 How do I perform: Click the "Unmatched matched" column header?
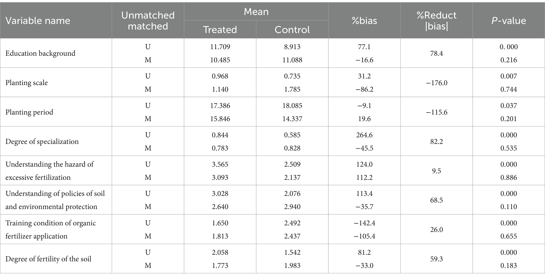click(x=148, y=21)
